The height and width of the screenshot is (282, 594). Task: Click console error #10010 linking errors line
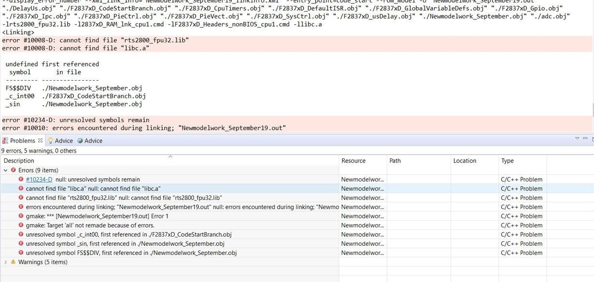click(144, 128)
